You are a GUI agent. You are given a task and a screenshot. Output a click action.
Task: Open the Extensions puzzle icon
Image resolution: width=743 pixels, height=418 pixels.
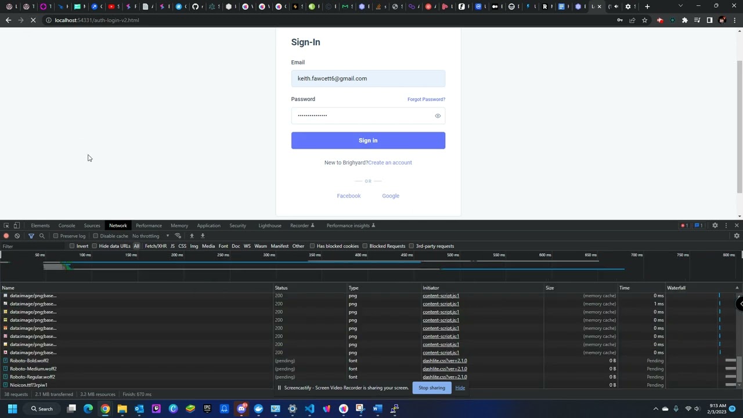685,20
